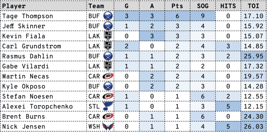
Task: Sort by the Pts column header
Action: pos(177,6)
